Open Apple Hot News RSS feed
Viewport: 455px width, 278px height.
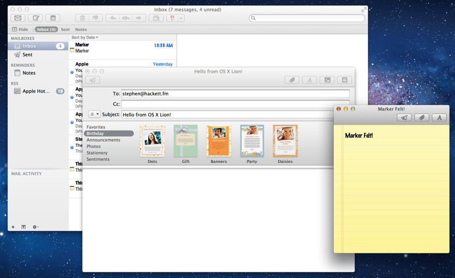[38, 91]
